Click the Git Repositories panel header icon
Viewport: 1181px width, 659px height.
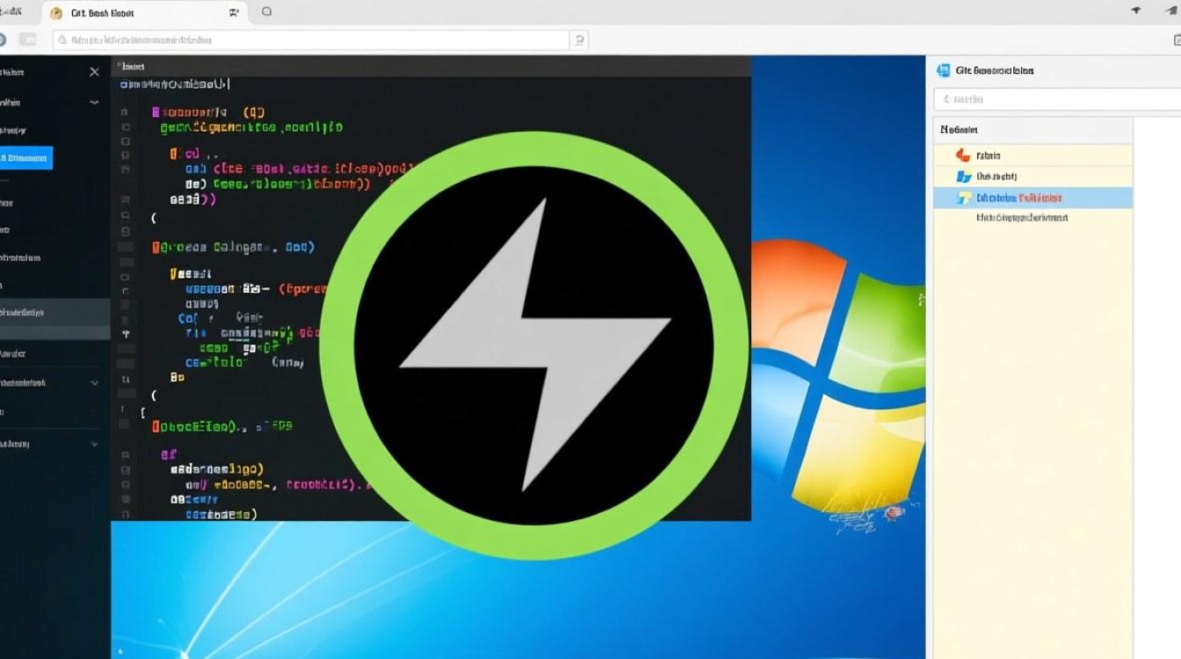pos(943,70)
